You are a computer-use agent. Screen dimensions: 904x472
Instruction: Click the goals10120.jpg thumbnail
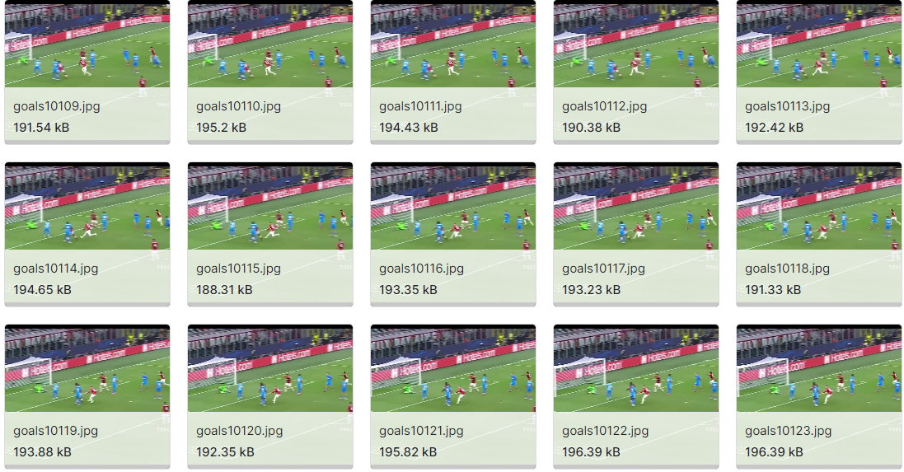tap(269, 368)
